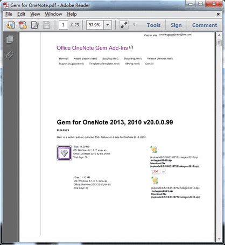
Task: Click the Gem diamond add-in icon
Action: click(64, 153)
